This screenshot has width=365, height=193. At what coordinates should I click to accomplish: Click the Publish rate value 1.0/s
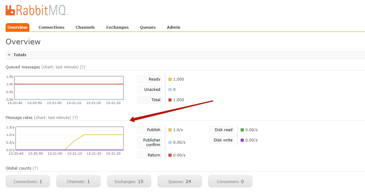(x=178, y=130)
